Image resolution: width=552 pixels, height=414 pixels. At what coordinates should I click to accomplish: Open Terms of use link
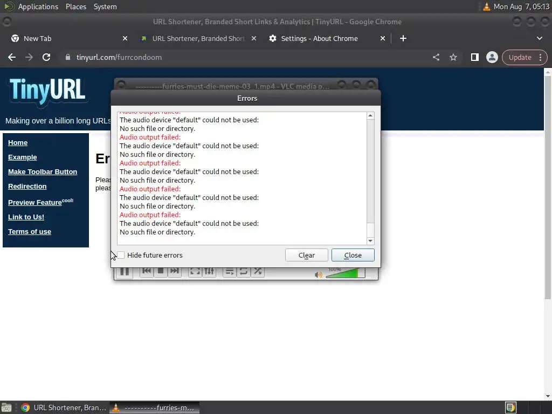point(30,232)
